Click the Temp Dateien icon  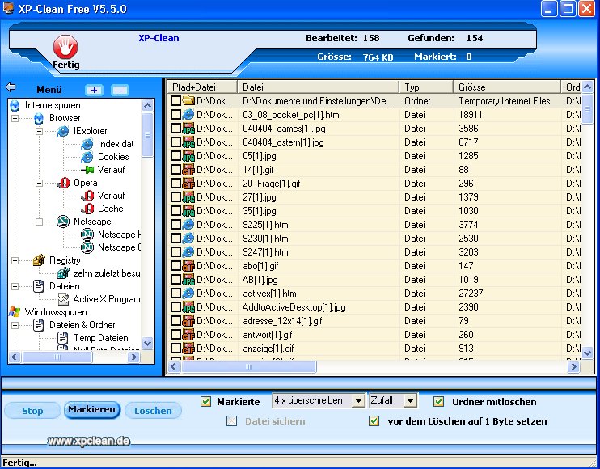coord(62,338)
